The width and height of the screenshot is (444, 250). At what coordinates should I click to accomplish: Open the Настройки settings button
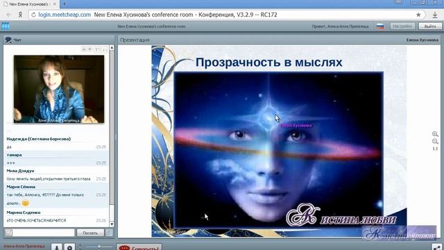(402, 26)
